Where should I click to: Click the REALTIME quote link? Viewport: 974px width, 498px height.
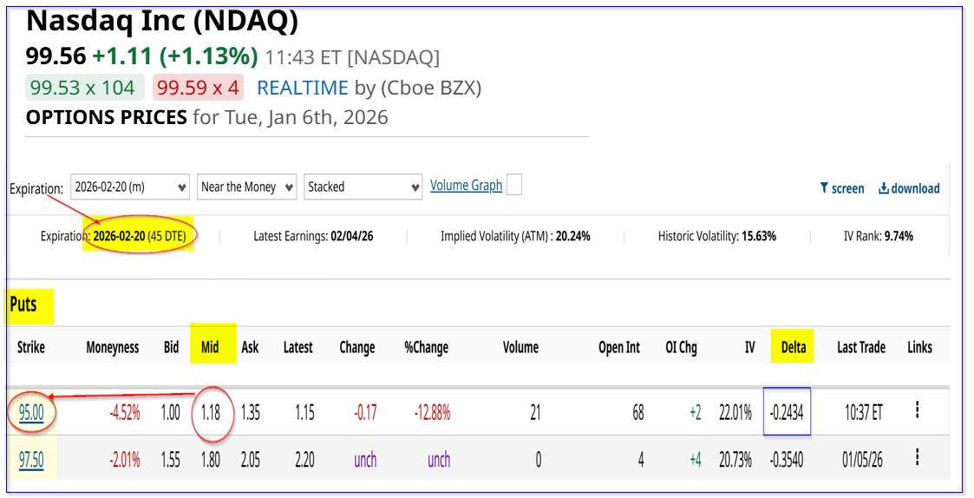[303, 88]
